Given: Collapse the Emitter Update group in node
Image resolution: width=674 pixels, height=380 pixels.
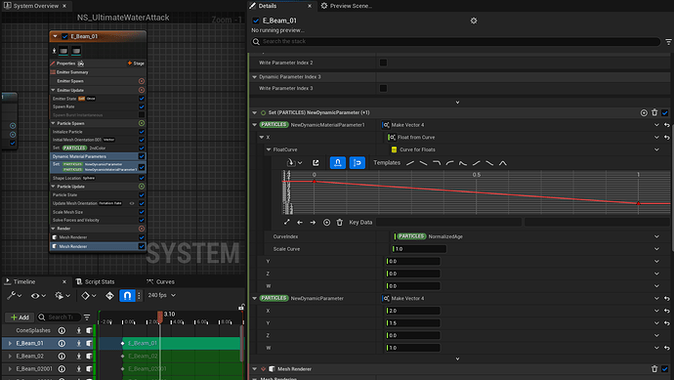Looking at the screenshot, I should 54,90.
